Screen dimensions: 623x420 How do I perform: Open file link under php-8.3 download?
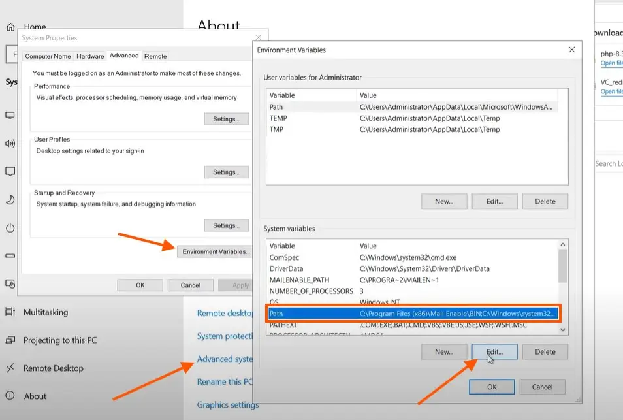tap(611, 63)
